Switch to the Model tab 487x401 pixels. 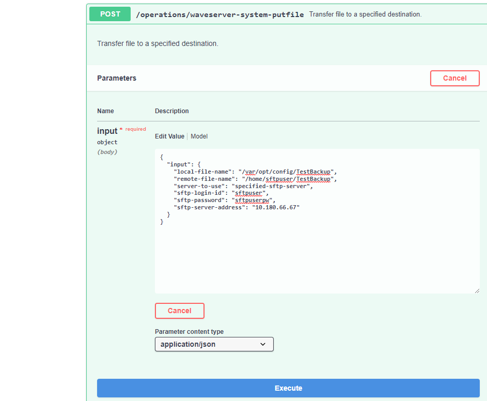199,136
